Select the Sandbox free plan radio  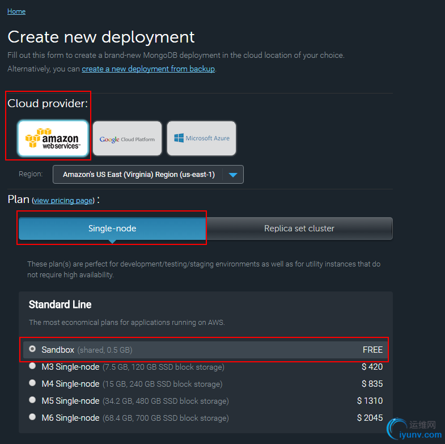(x=32, y=349)
